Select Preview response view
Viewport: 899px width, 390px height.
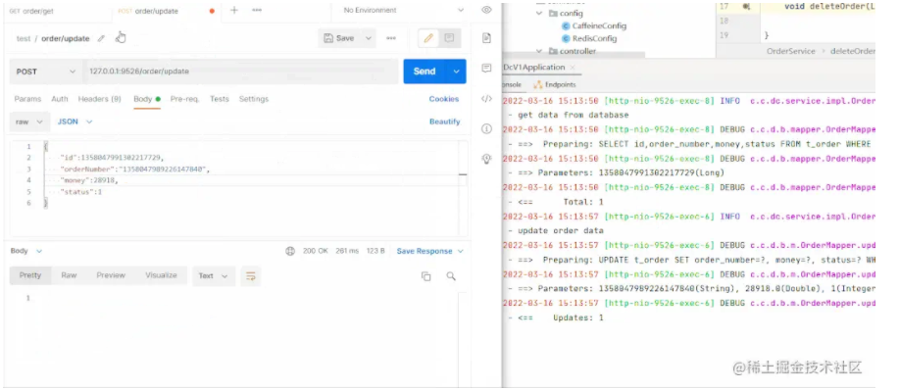(111, 275)
